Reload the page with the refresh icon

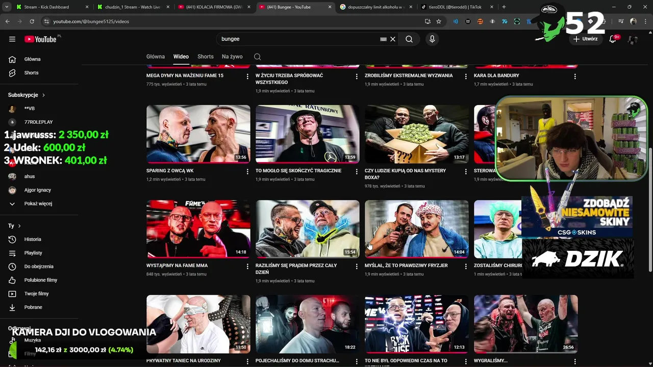(x=32, y=21)
